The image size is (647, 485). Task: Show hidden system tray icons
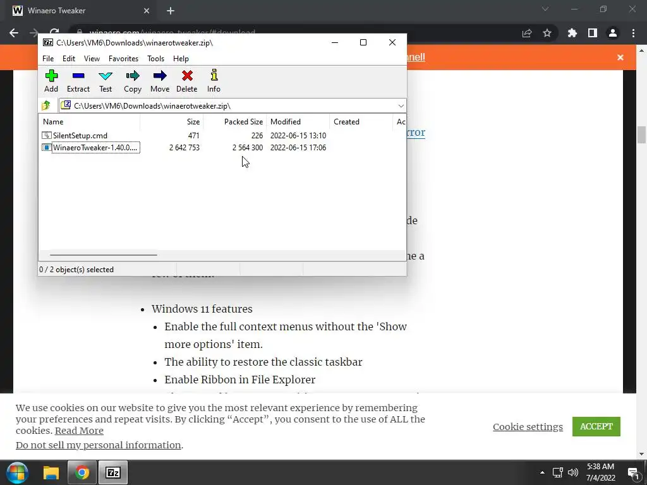pos(542,472)
